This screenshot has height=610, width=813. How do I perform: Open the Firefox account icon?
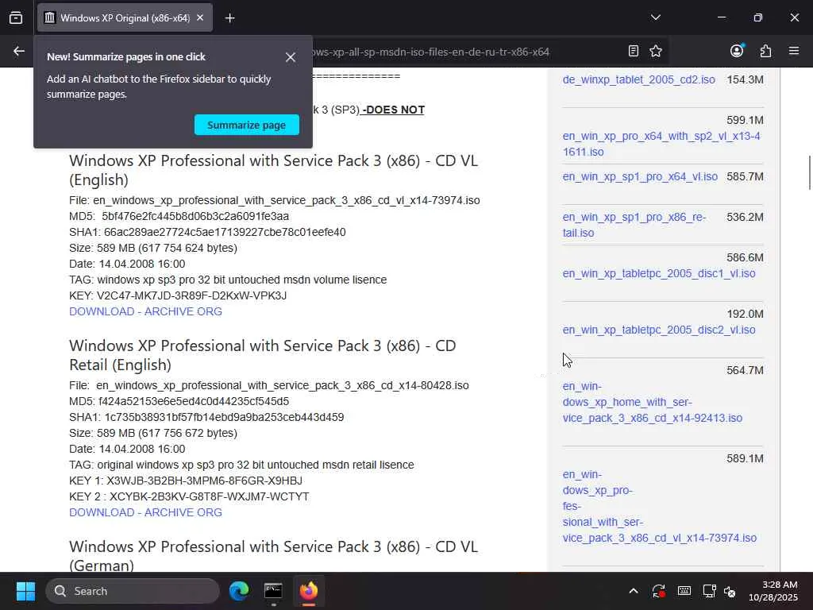click(737, 51)
